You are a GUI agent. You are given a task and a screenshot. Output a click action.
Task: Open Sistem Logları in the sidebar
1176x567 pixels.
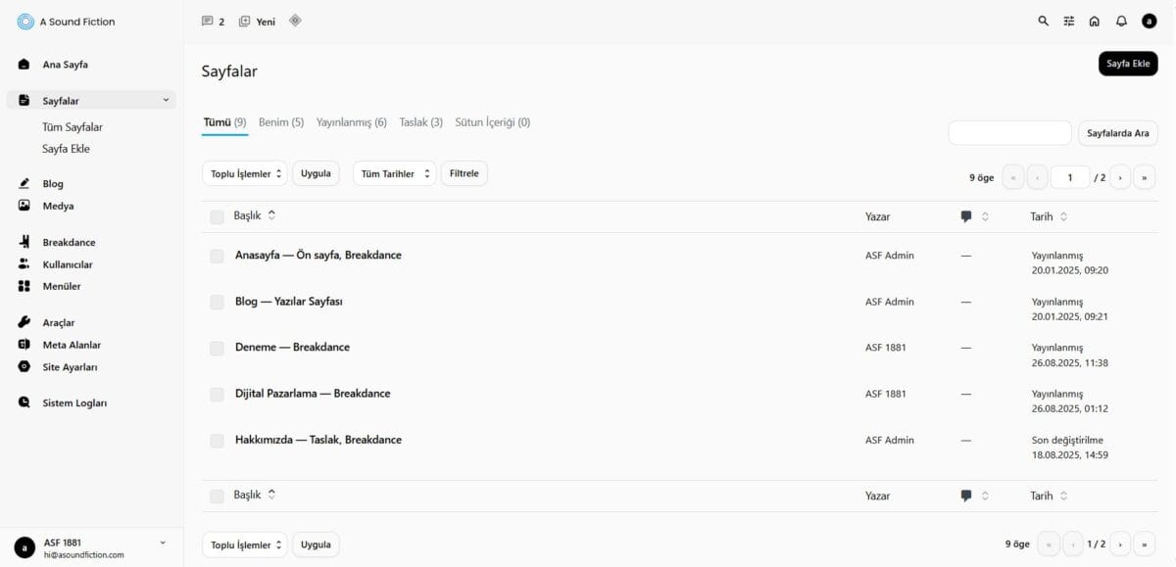[74, 402]
